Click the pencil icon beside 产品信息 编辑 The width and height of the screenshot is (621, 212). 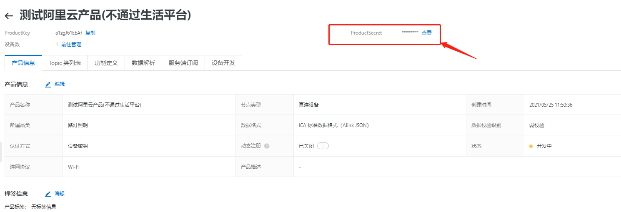(x=48, y=84)
